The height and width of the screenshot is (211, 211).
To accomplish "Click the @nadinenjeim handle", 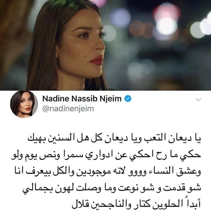I will (x=68, y=109).
